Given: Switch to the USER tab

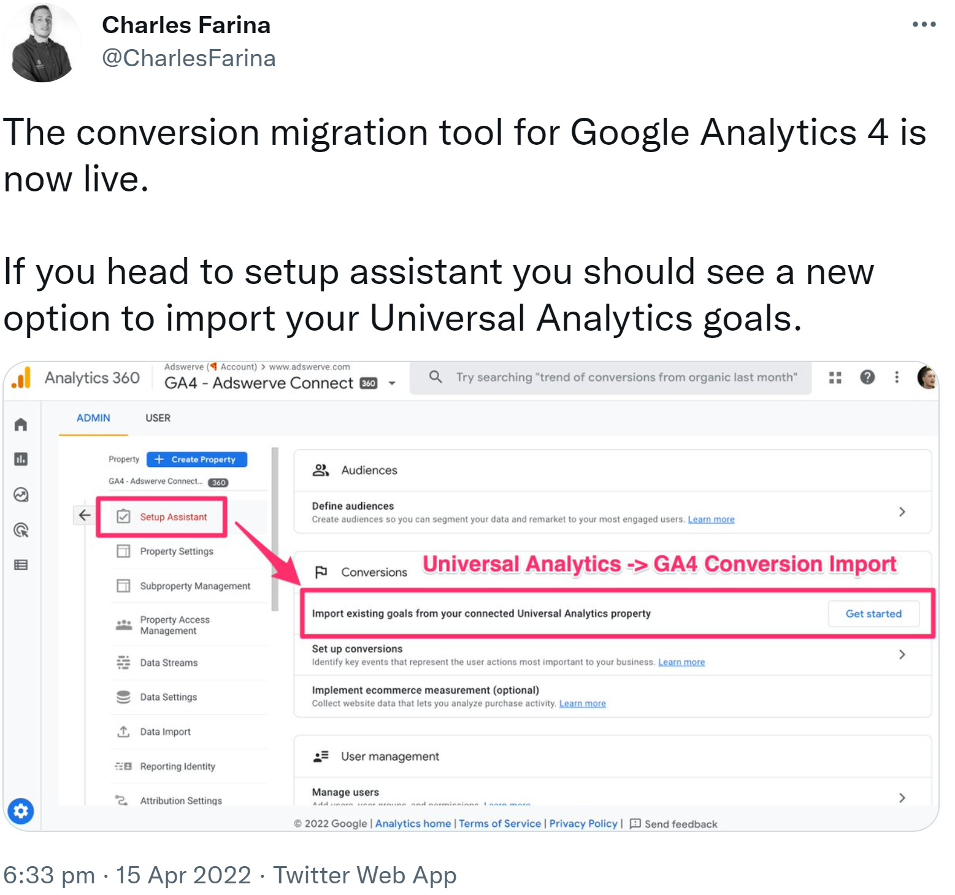Looking at the screenshot, I should click(158, 418).
